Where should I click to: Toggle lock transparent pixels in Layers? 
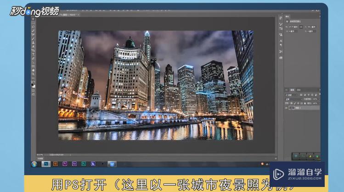[x=292, y=104]
